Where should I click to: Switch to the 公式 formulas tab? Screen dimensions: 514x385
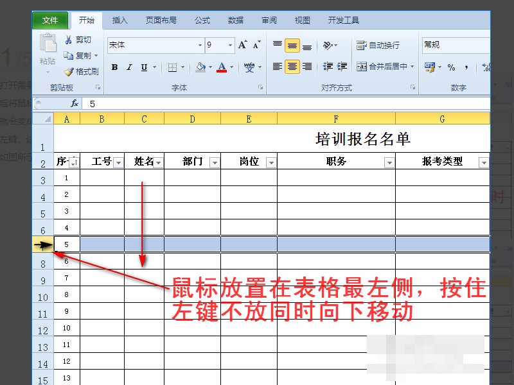click(202, 21)
